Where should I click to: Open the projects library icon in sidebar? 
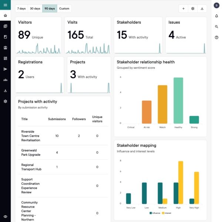(x=6, y=26)
